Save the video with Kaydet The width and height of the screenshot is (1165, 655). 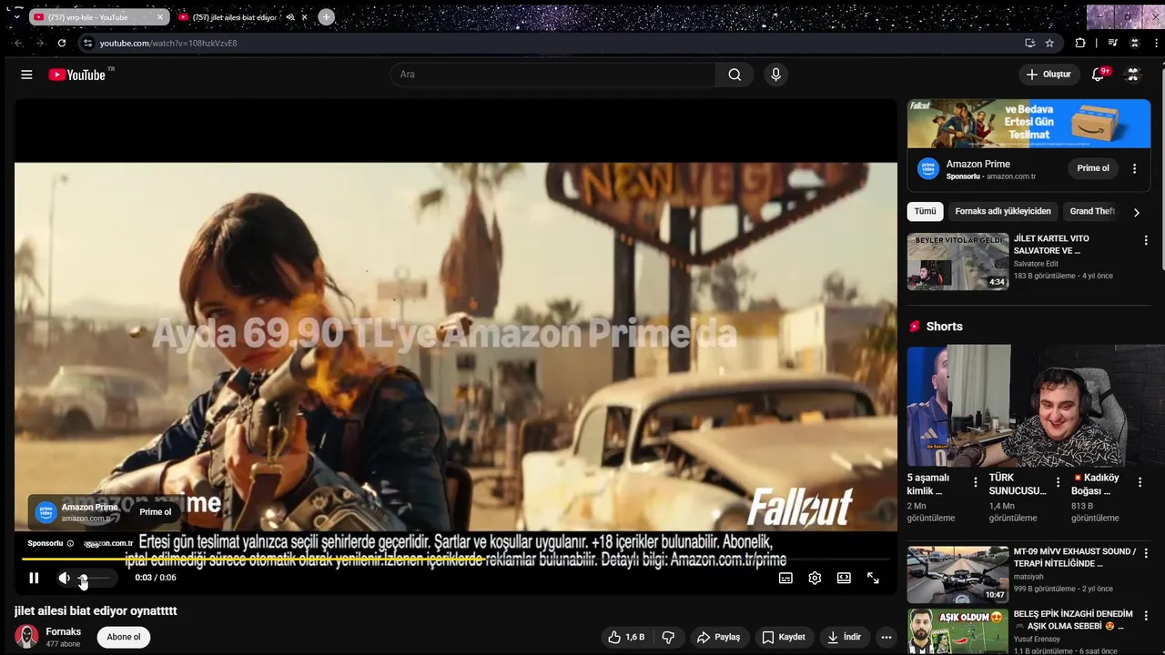(x=784, y=637)
